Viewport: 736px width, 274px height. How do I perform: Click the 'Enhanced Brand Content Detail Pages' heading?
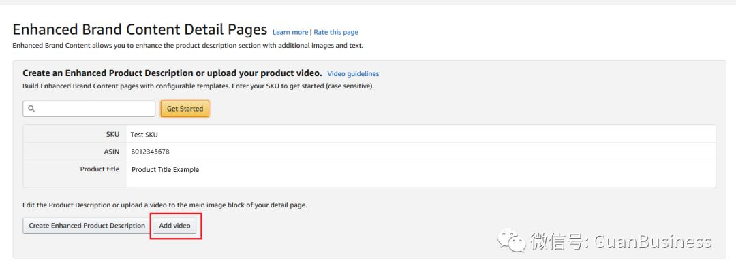pos(140,29)
